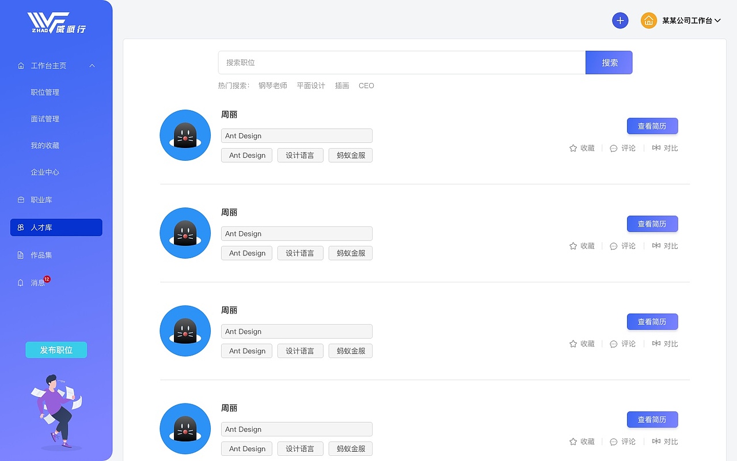Image resolution: width=737 pixels, height=461 pixels.
Task: Click 对比 compare for third candidate
Action: 665,344
